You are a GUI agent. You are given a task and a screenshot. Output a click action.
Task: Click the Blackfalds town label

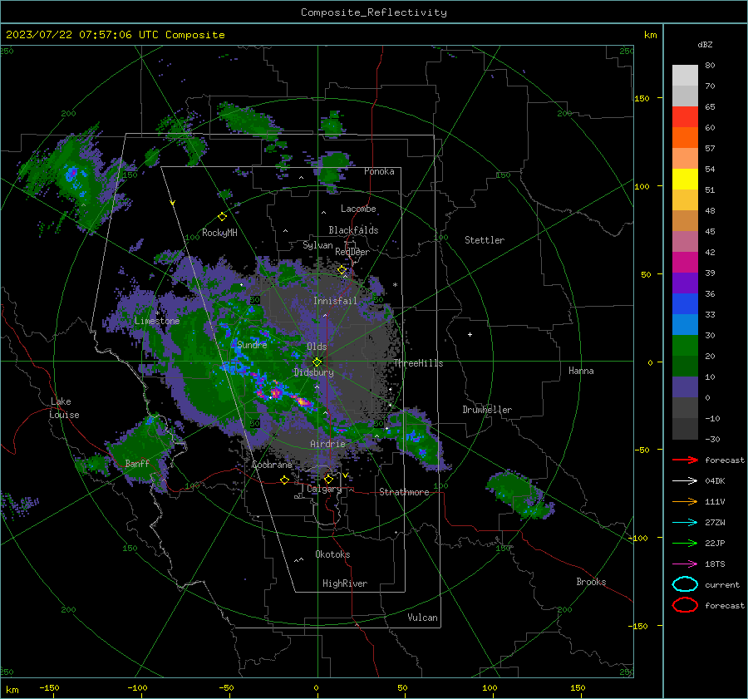(353, 230)
